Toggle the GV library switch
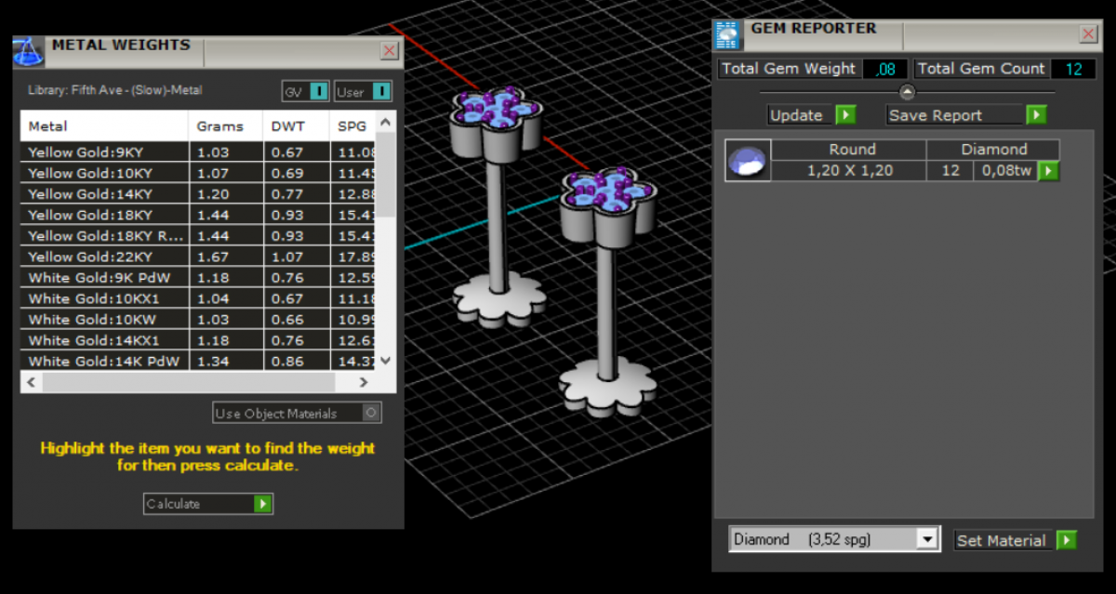Viewport: 1116px width, 594px height. 318,91
